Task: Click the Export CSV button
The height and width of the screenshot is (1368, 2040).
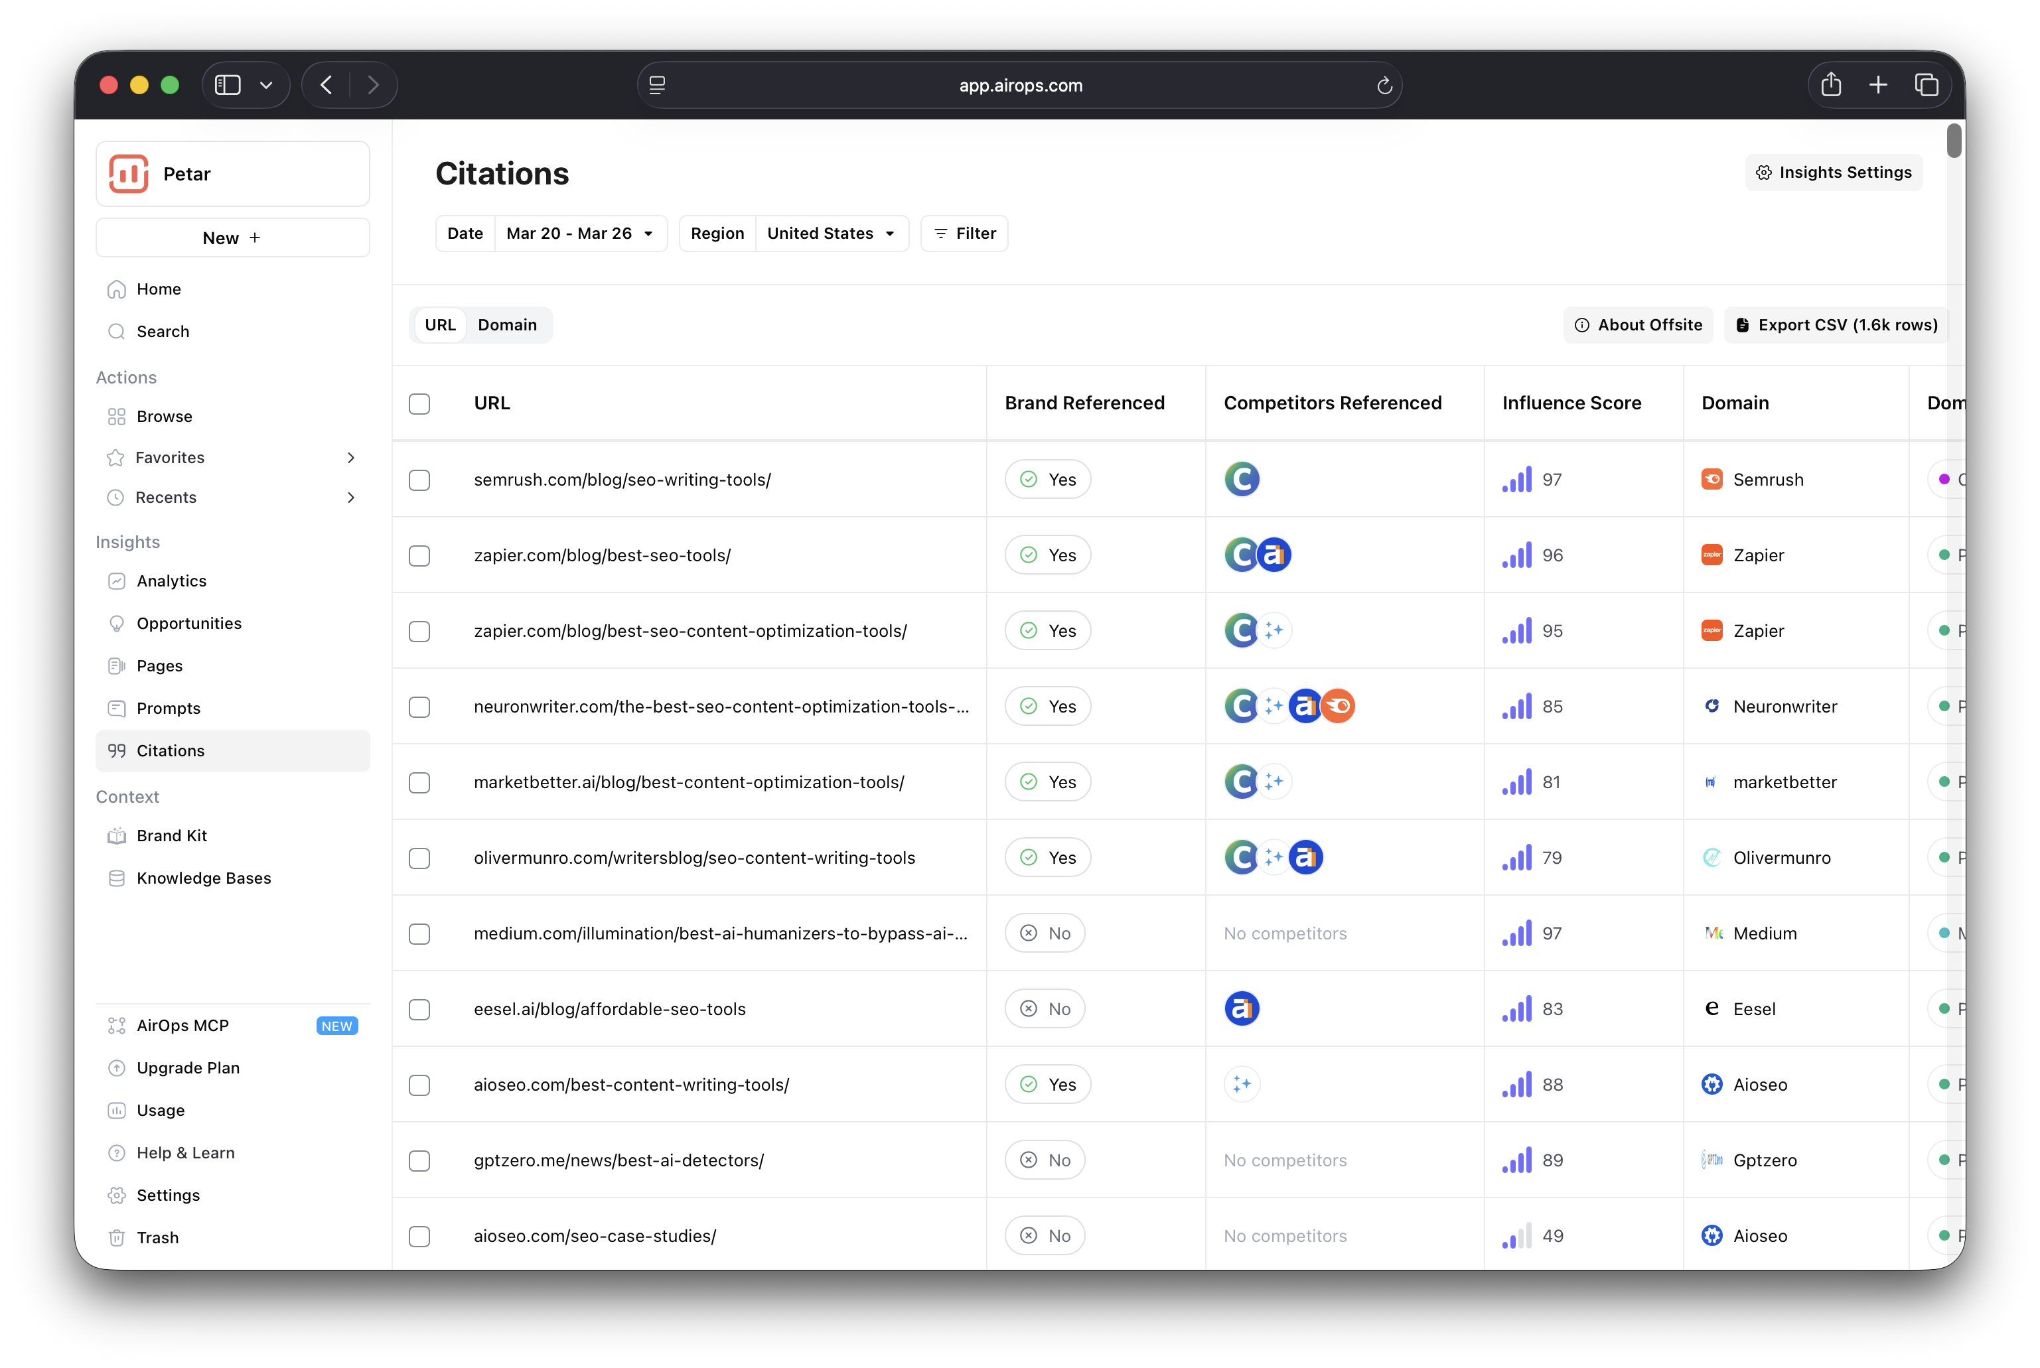Action: pos(1837,326)
